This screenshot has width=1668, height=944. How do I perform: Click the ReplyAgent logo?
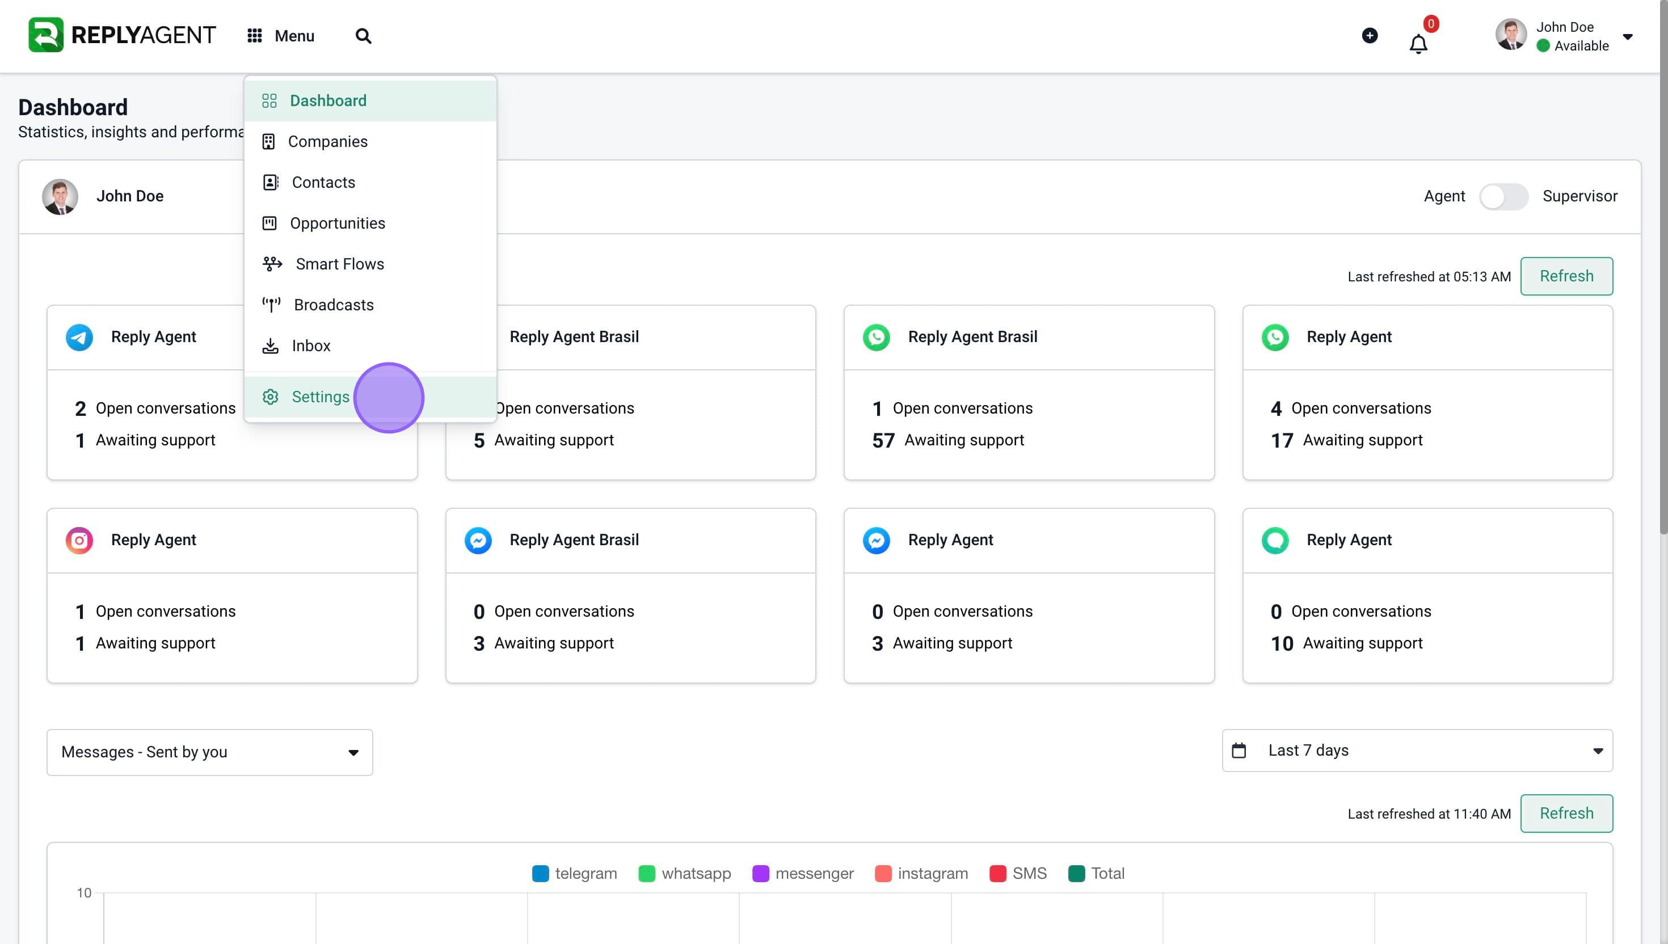point(122,35)
